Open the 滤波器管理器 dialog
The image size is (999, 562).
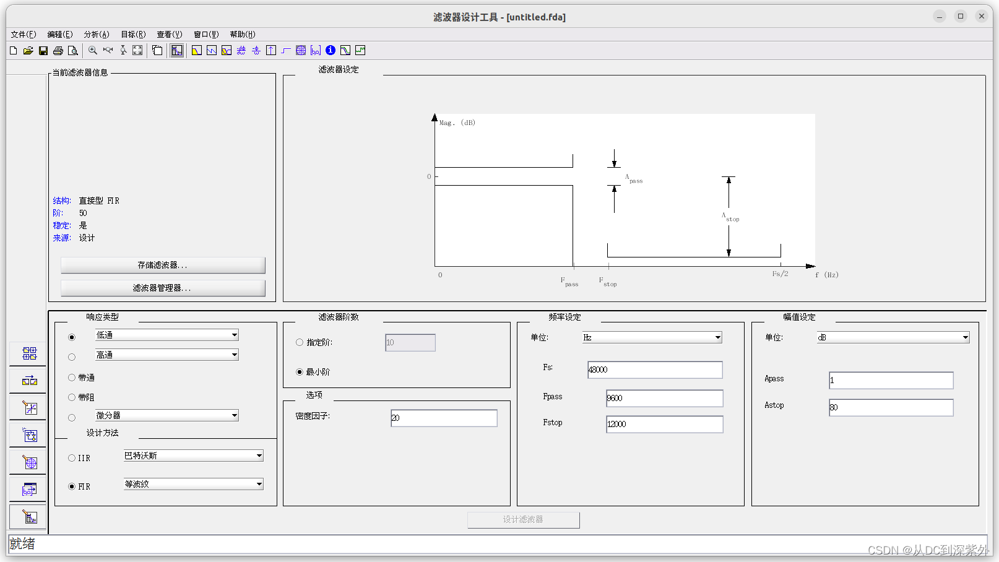tap(162, 287)
